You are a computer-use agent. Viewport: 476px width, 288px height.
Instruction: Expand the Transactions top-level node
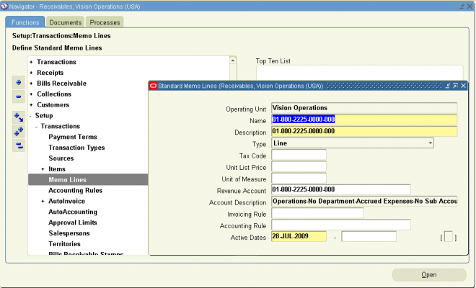point(31,62)
